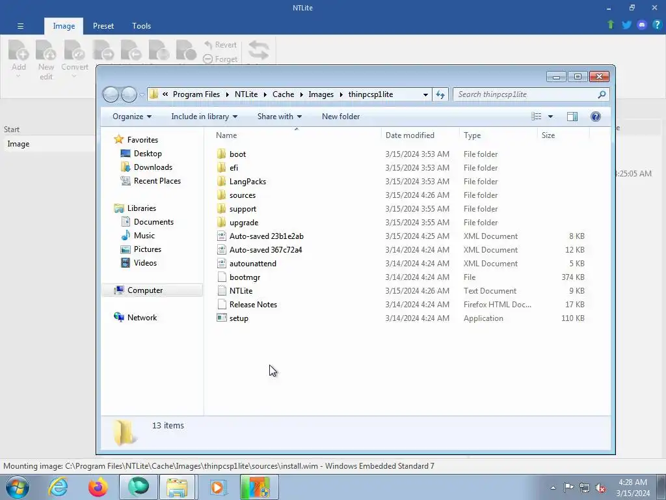Open the Tools tab in NTLite

pyautogui.click(x=141, y=26)
